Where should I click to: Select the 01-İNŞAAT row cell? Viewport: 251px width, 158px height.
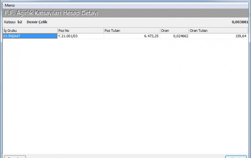click(30, 36)
